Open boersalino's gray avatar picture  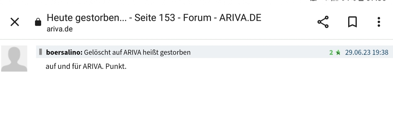(14, 58)
